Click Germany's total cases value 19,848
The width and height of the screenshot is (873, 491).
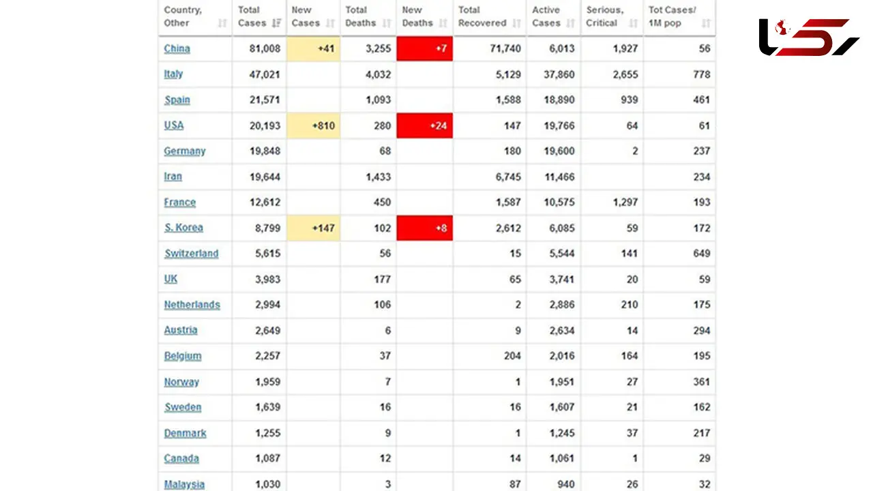[x=265, y=151]
